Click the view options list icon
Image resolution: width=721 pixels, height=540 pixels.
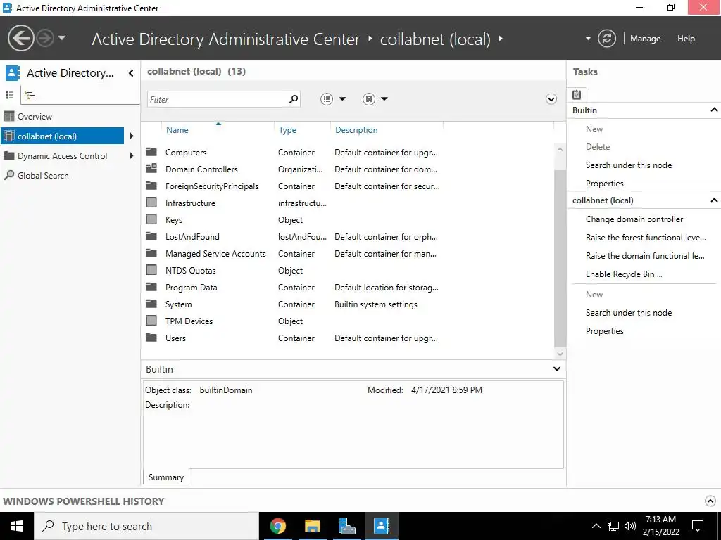coord(327,98)
